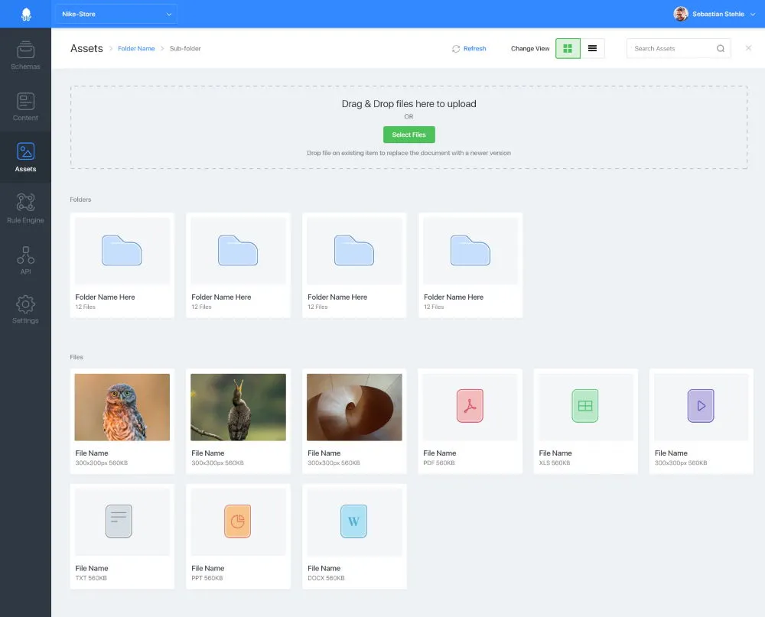Click 'PPT 560KB' file details
Image resolution: width=765 pixels, height=617 pixels.
click(207, 578)
